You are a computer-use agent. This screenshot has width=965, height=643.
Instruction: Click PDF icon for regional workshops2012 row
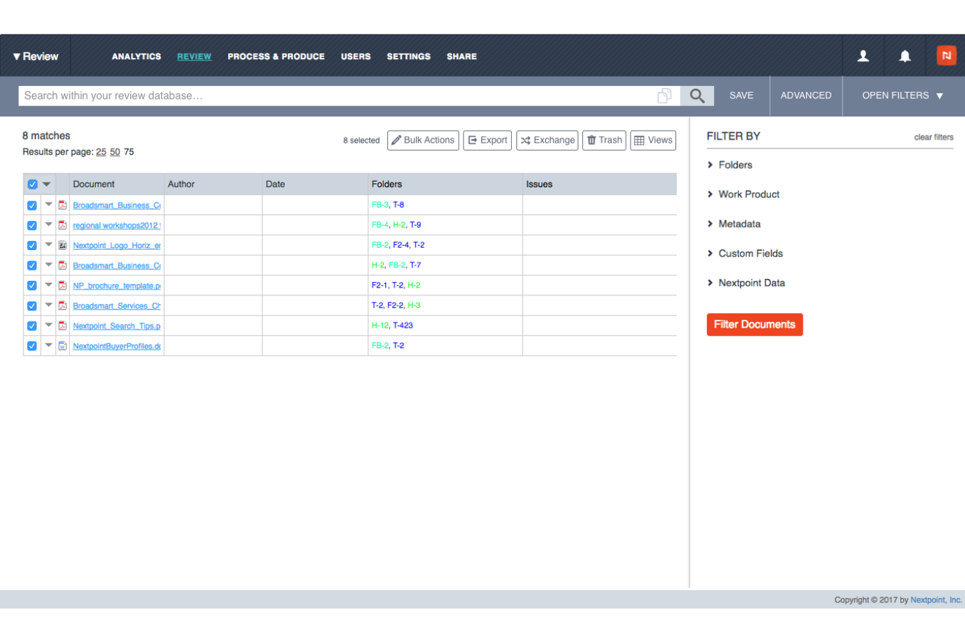63,225
